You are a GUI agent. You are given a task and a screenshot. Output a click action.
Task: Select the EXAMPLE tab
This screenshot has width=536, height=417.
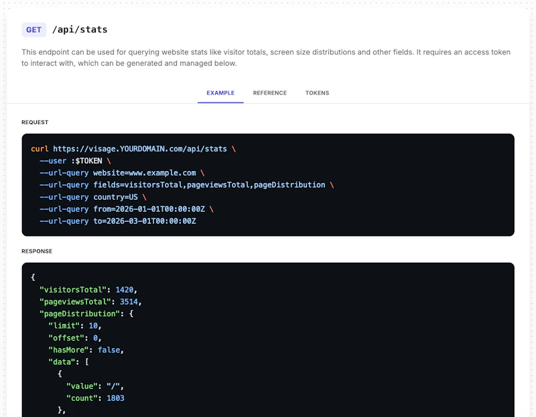click(x=220, y=93)
